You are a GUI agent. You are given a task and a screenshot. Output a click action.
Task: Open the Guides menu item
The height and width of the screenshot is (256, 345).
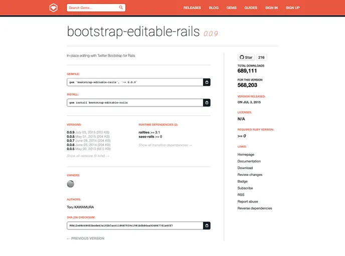[x=251, y=7]
